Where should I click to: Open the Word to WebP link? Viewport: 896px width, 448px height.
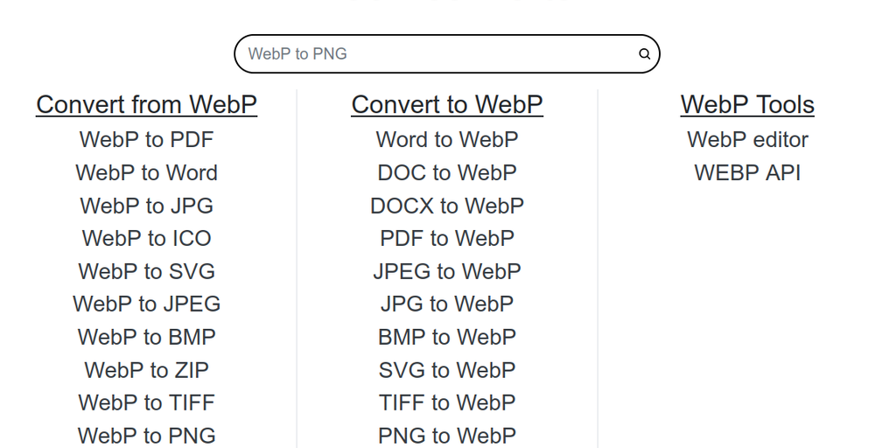[x=447, y=140]
